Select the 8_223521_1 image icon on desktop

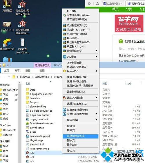pos(7,24)
